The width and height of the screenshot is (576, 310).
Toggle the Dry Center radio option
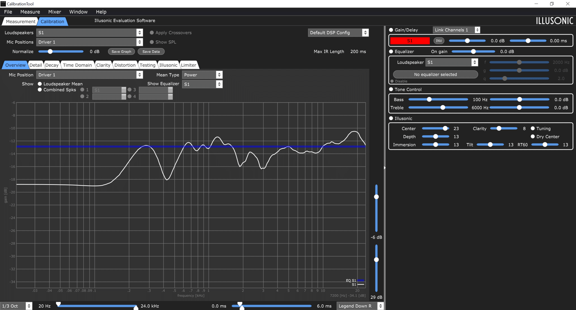tap(533, 136)
